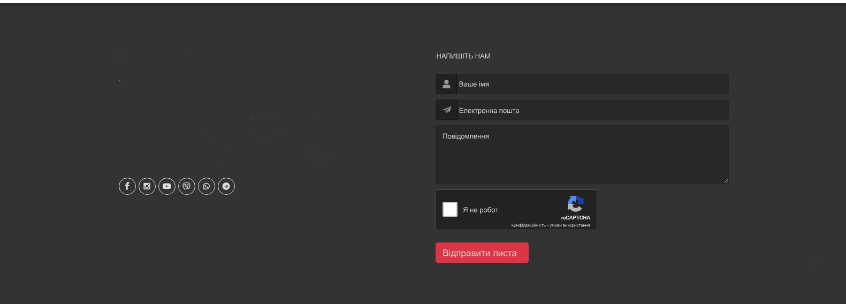846x304 pixels.
Task: Click the "Я не робот" label text
Action: click(x=481, y=210)
